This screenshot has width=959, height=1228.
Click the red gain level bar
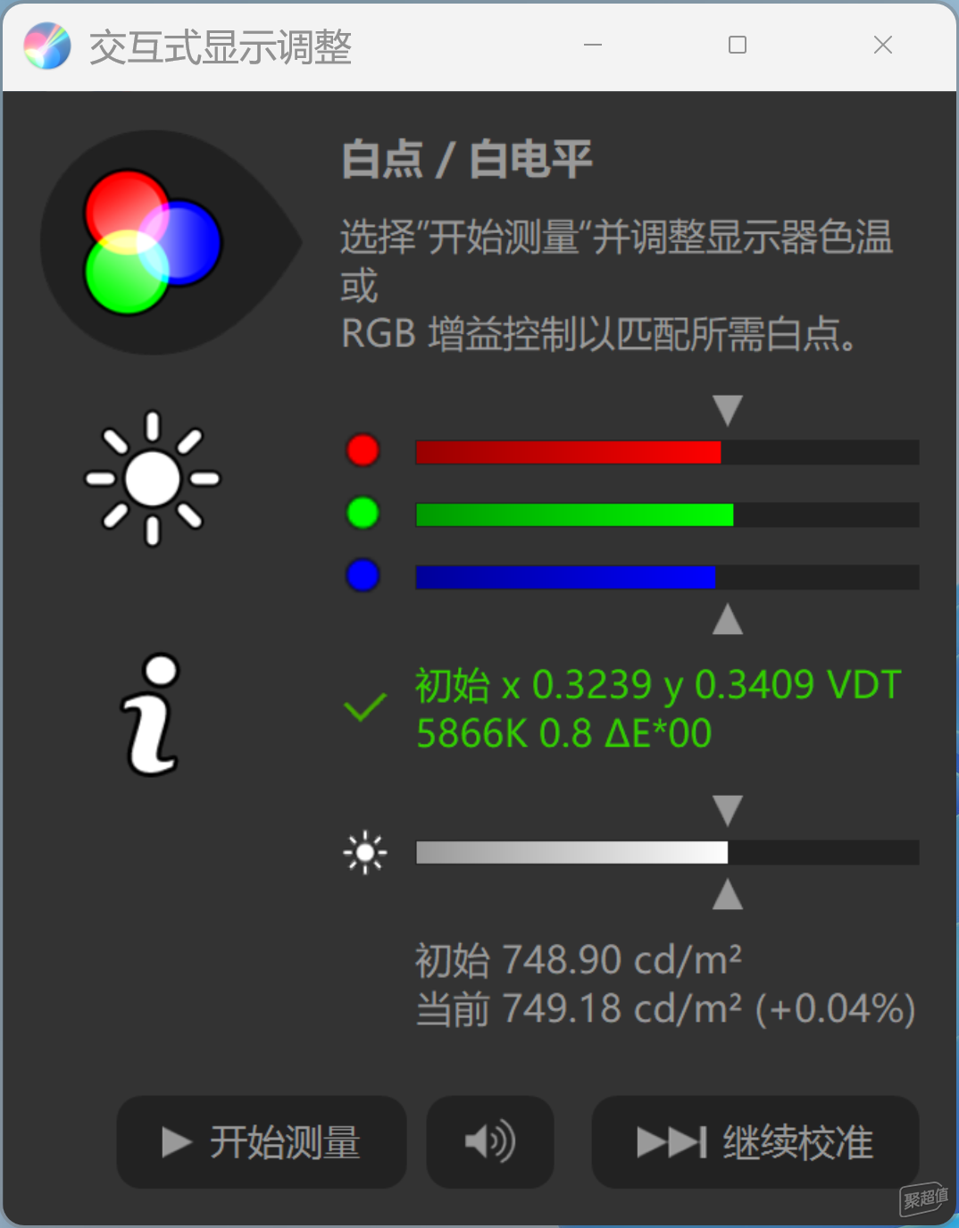tap(667, 452)
